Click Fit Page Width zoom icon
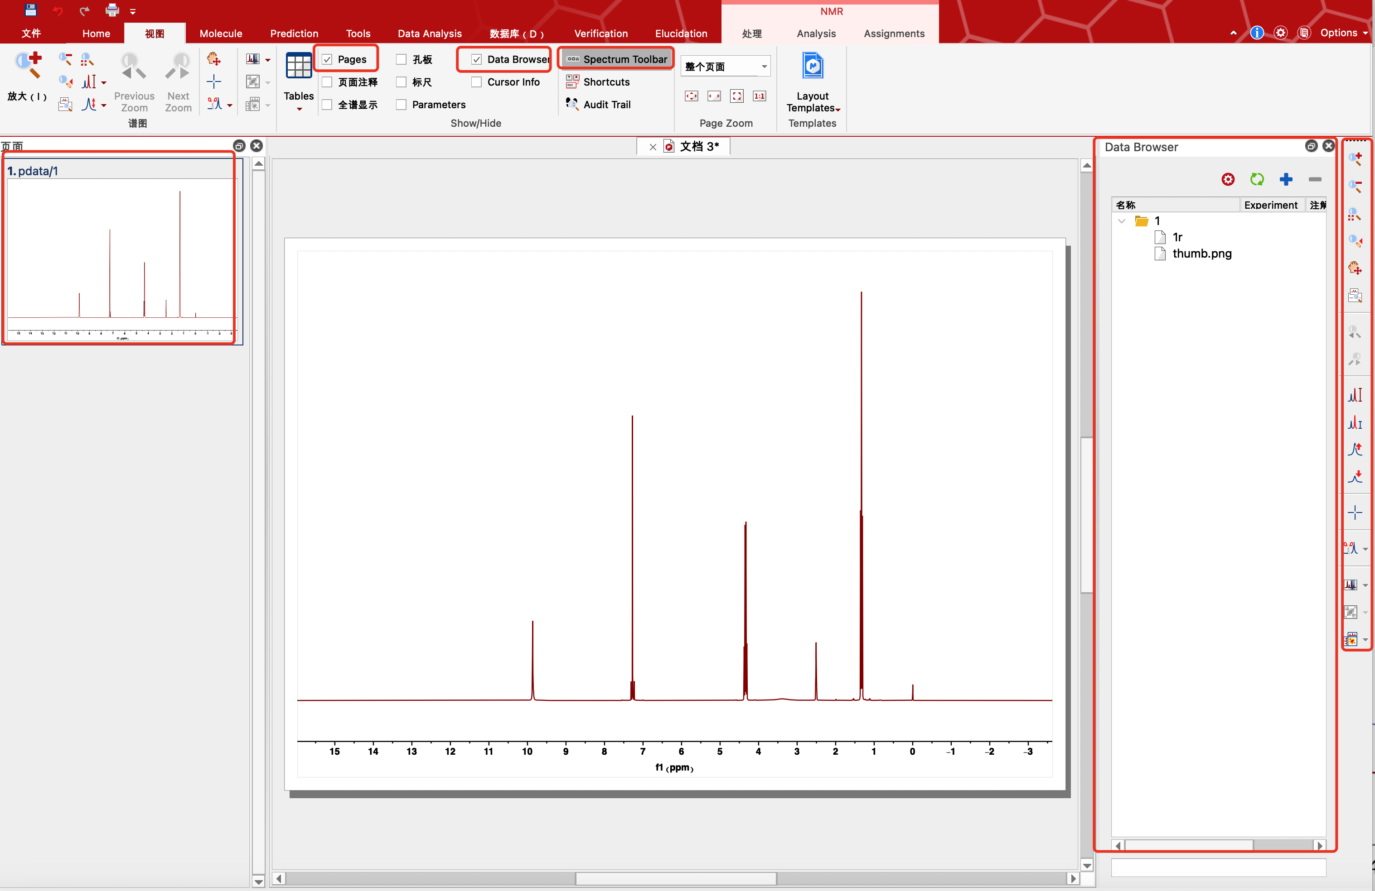1375x891 pixels. click(x=714, y=96)
